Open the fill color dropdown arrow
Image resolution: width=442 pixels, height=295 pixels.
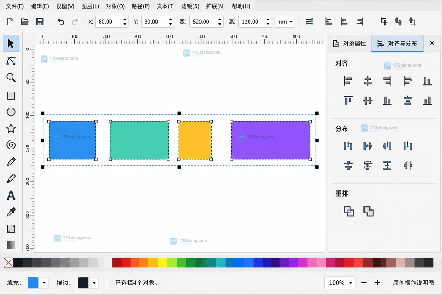pyautogui.click(x=44, y=282)
